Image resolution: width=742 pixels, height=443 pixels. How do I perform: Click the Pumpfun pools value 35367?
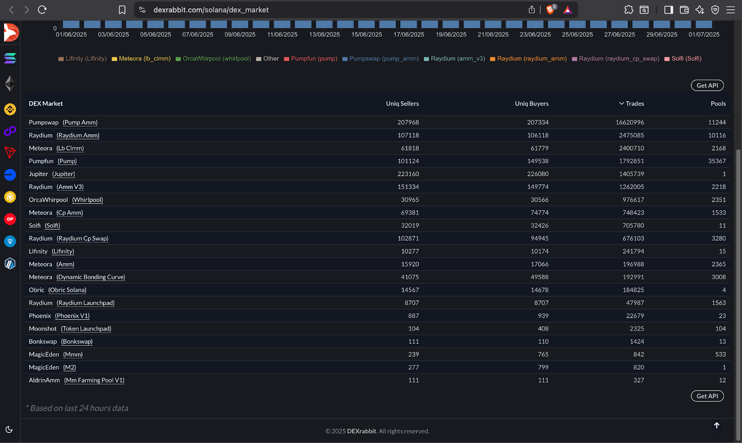tap(717, 161)
